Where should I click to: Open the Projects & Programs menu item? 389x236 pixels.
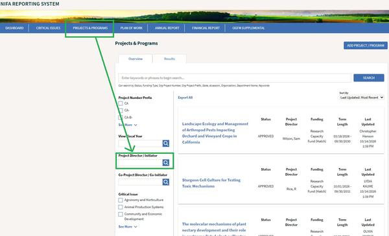tap(90, 28)
